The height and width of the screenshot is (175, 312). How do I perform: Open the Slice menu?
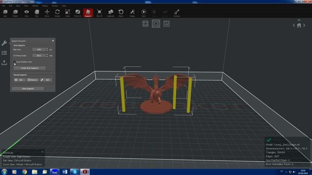(18, 6)
